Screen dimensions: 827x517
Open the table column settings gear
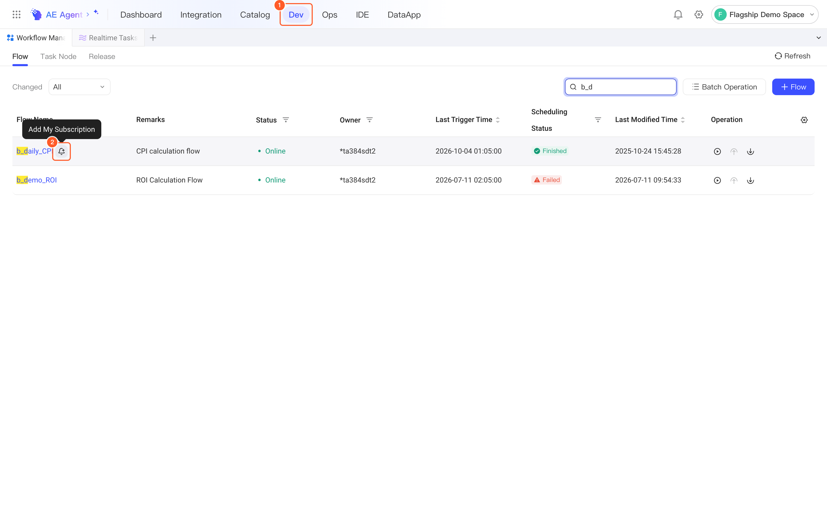coord(804,120)
